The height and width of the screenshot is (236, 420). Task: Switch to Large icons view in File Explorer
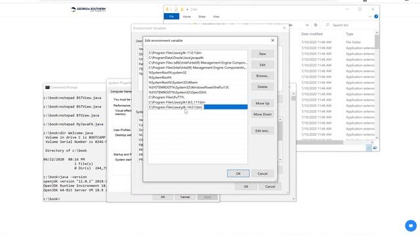[375, 147]
